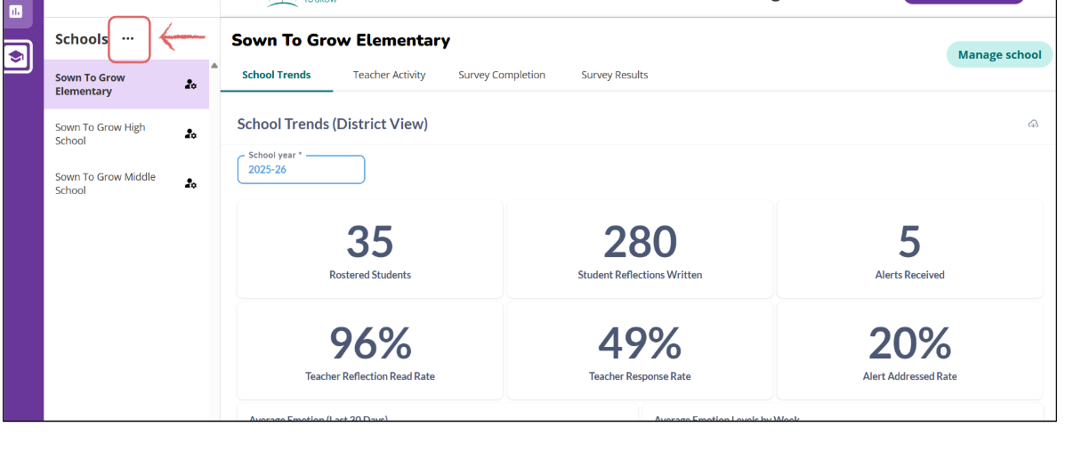Select the Survey Results tab
This screenshot has width=1065, height=451.
pos(615,75)
